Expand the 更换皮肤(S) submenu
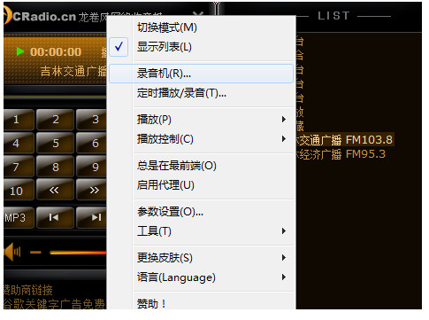Image resolution: width=429 pixels, height=320 pixels. coord(202,258)
